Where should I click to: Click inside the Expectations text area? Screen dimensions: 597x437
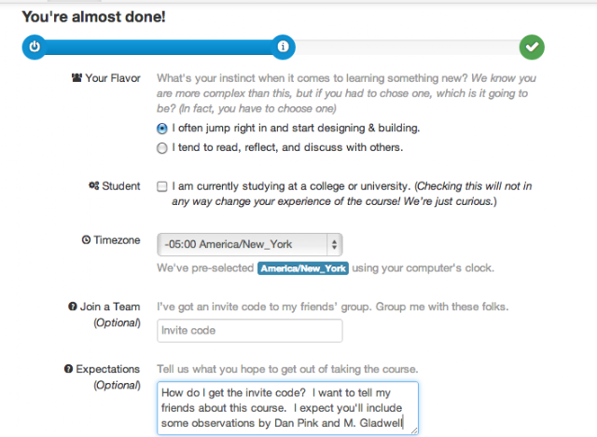287,407
